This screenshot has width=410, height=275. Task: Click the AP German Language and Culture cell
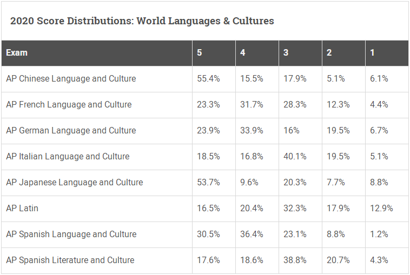coord(71,131)
